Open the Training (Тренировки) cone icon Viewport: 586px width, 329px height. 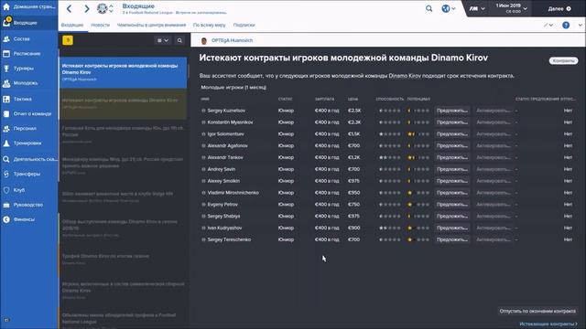pyautogui.click(x=6, y=143)
